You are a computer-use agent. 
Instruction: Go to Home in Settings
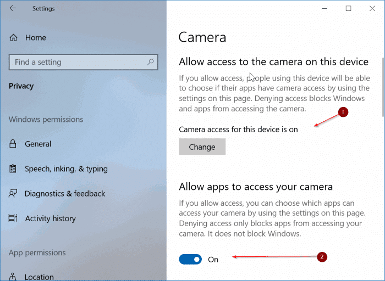coord(36,37)
